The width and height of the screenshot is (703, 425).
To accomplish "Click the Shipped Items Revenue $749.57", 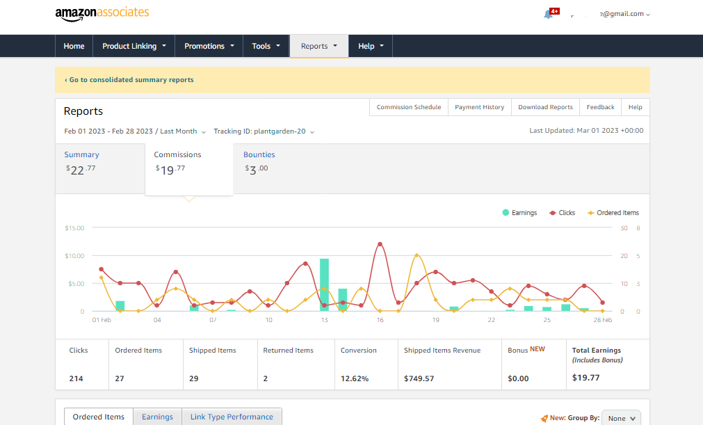I will click(419, 378).
